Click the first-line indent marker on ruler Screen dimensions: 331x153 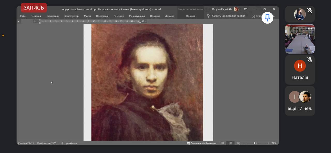pos(40,20)
